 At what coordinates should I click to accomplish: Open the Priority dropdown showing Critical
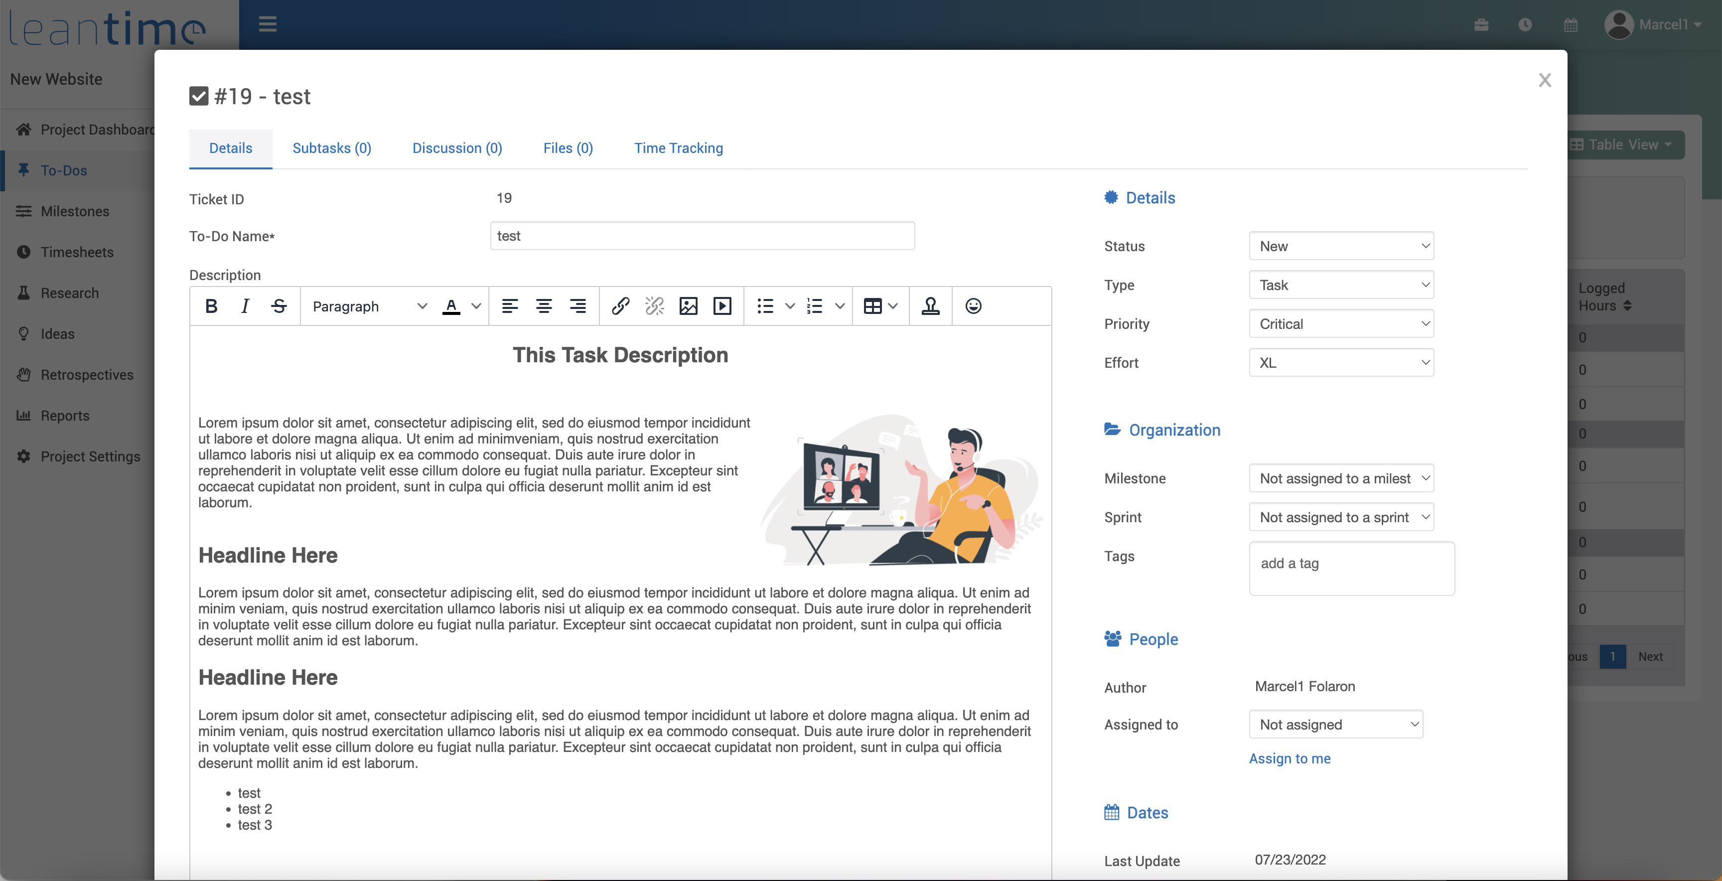pyautogui.click(x=1341, y=323)
